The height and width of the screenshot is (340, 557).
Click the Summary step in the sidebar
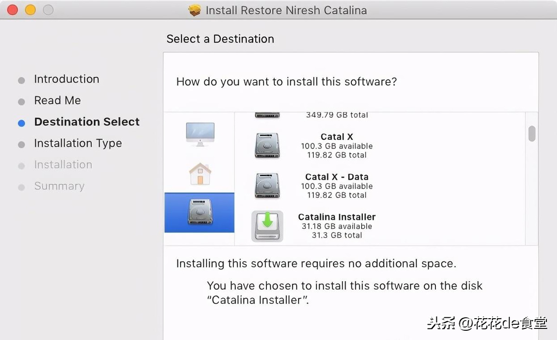click(x=59, y=186)
